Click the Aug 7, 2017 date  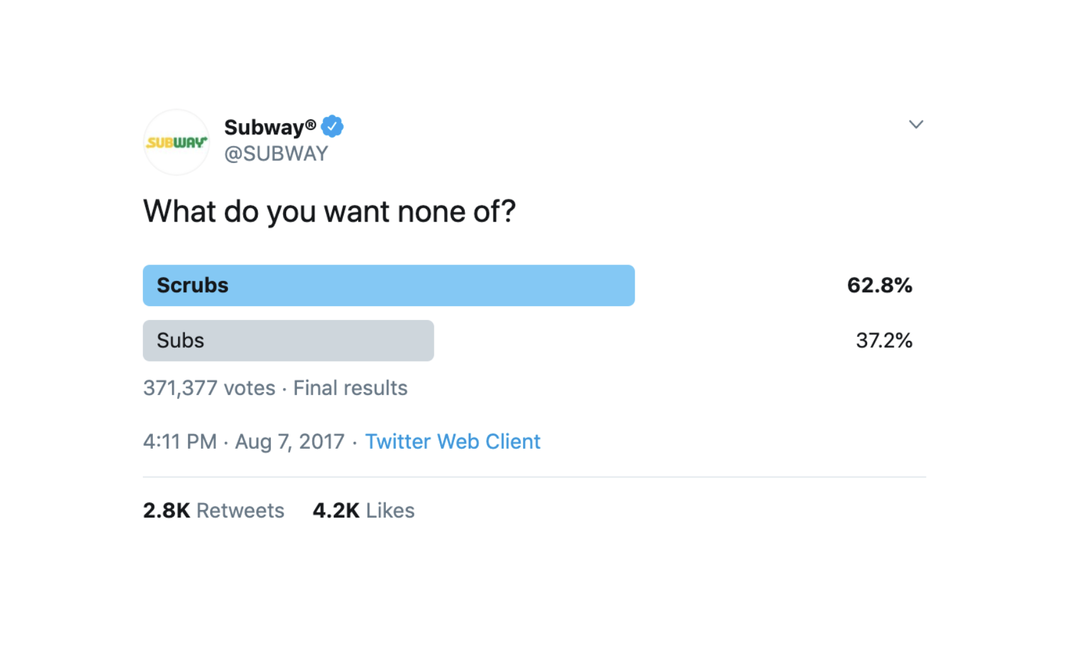(x=290, y=441)
